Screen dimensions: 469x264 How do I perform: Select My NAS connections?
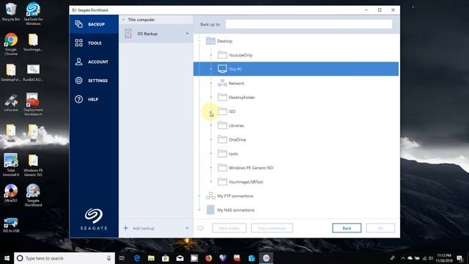236,210
